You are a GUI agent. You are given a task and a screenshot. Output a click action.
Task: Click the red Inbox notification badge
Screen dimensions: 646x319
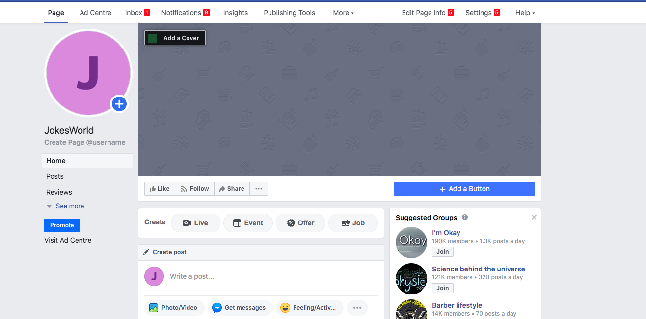pyautogui.click(x=147, y=13)
